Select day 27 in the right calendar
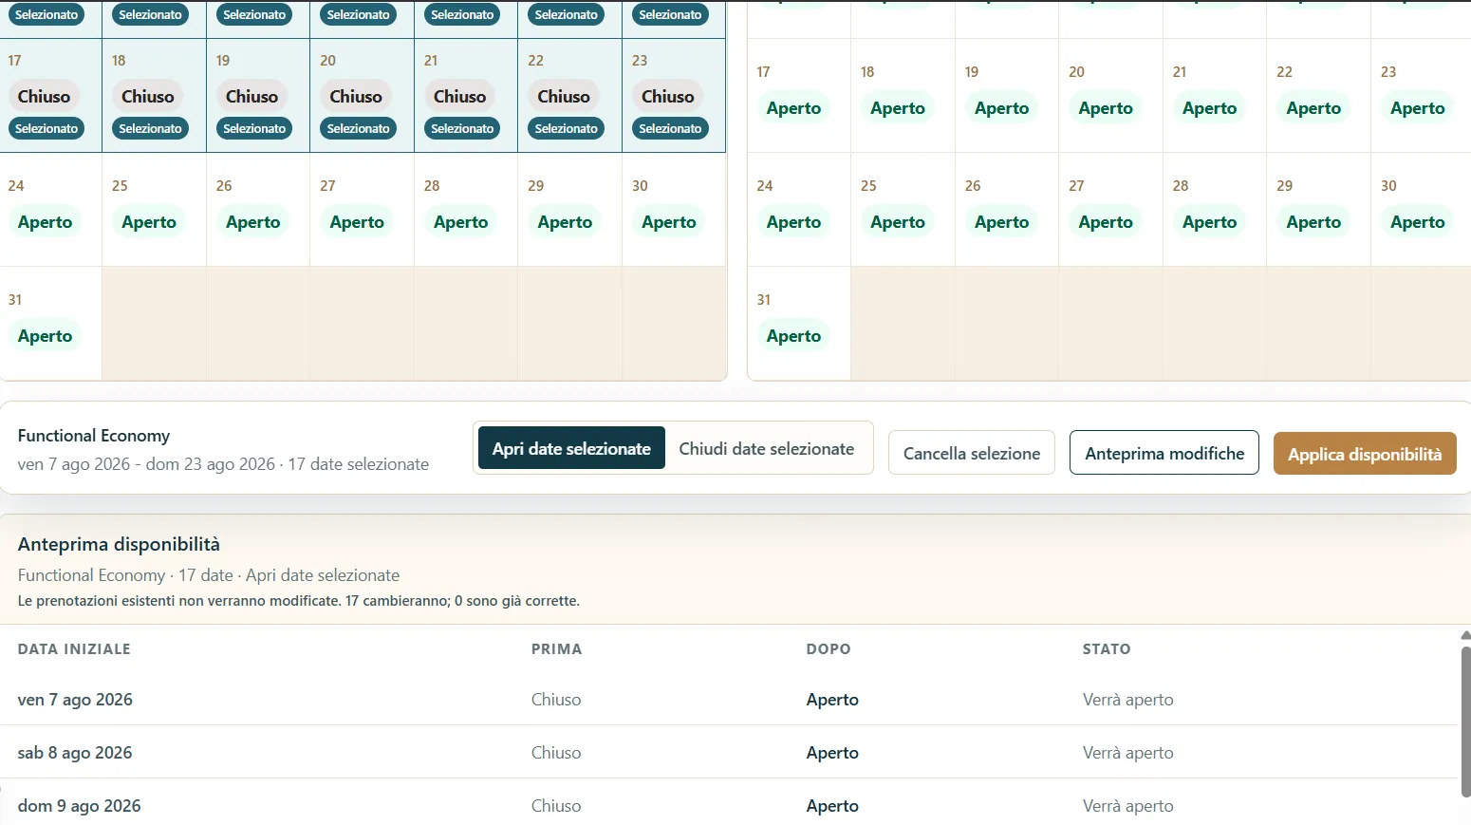 pyautogui.click(x=1110, y=210)
